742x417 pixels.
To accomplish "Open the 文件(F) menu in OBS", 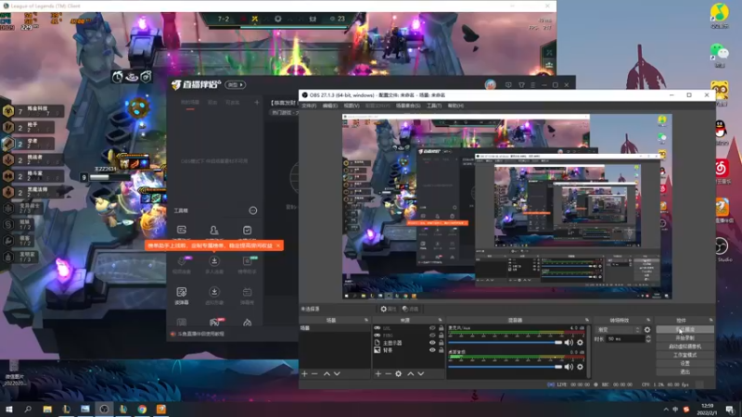I will point(309,106).
